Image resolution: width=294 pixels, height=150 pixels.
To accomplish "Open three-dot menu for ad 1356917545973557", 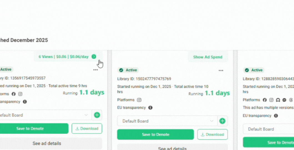I will coord(96,70).
